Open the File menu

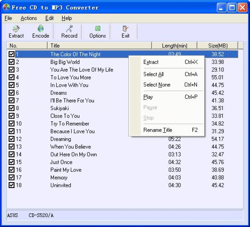[8, 18]
